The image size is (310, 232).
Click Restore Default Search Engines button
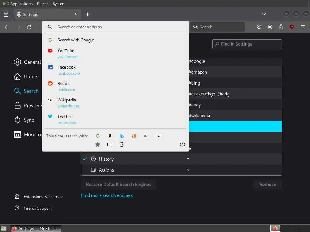click(x=119, y=185)
